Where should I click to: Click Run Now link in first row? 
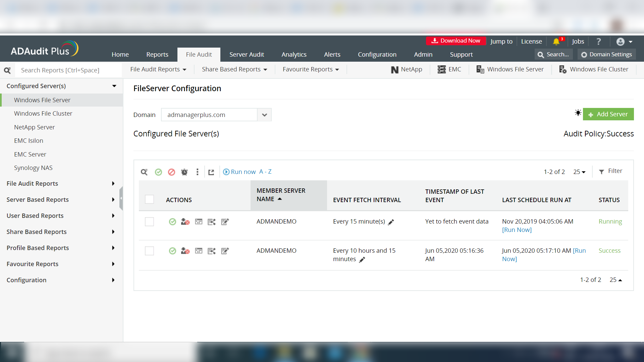[x=517, y=230]
